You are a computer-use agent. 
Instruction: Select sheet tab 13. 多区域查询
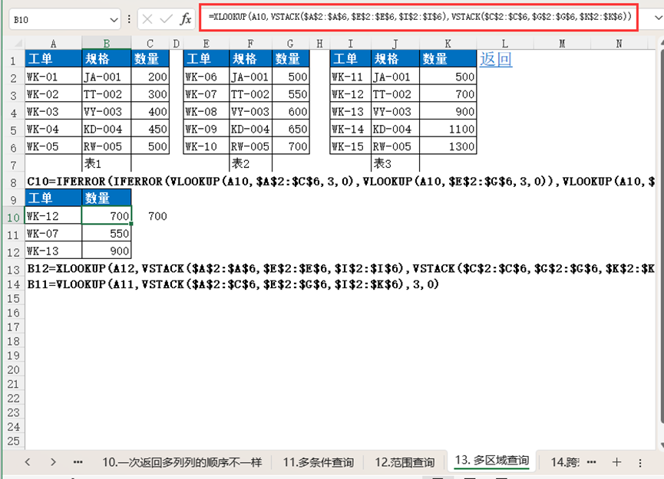[491, 461]
